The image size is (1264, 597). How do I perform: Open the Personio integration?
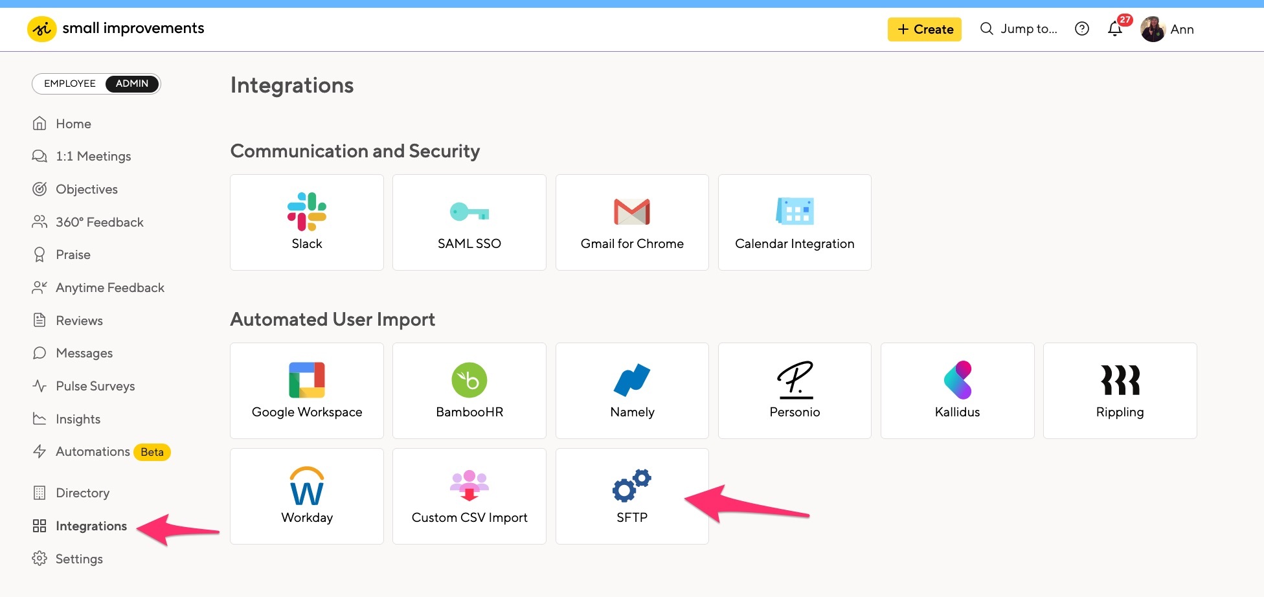pos(794,390)
